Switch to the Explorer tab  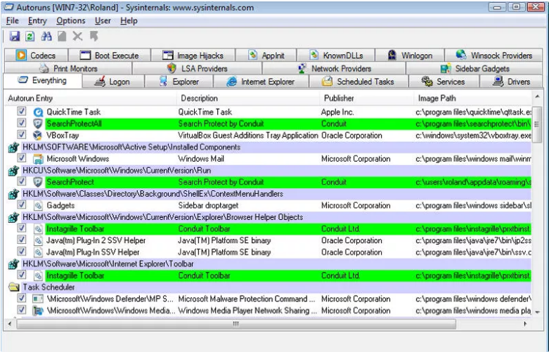tap(179, 82)
